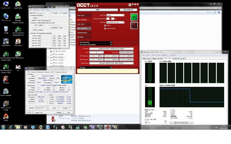Open File menu in Core Temp
Viewport: 231px width, 144px height.
31,10
